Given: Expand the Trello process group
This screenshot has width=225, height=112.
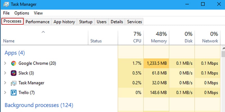Looking at the screenshot, I should (x=5, y=93).
